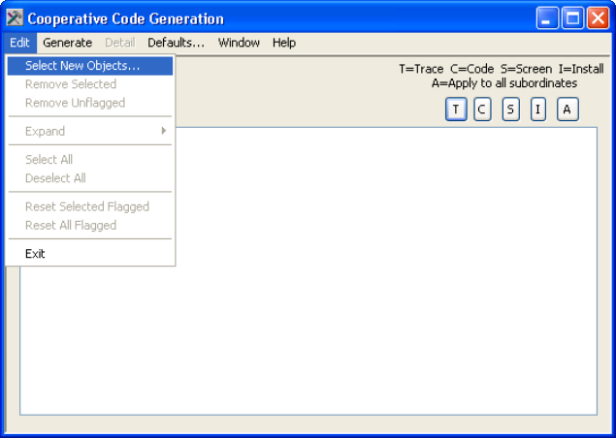This screenshot has width=616, height=438.
Task: Open the Window menu
Action: 239,43
